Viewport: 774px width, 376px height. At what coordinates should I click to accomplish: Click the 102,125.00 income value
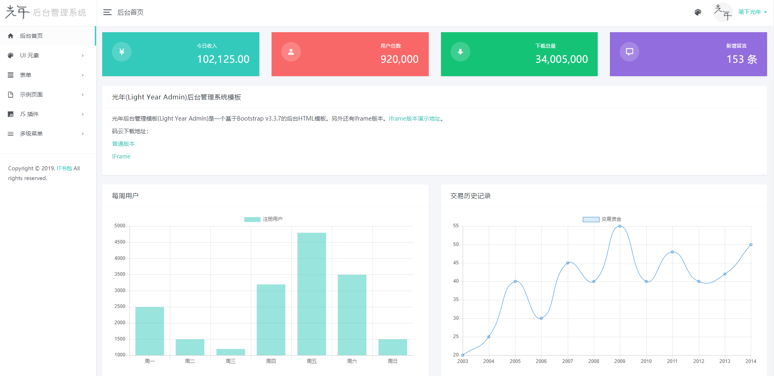pyautogui.click(x=223, y=59)
